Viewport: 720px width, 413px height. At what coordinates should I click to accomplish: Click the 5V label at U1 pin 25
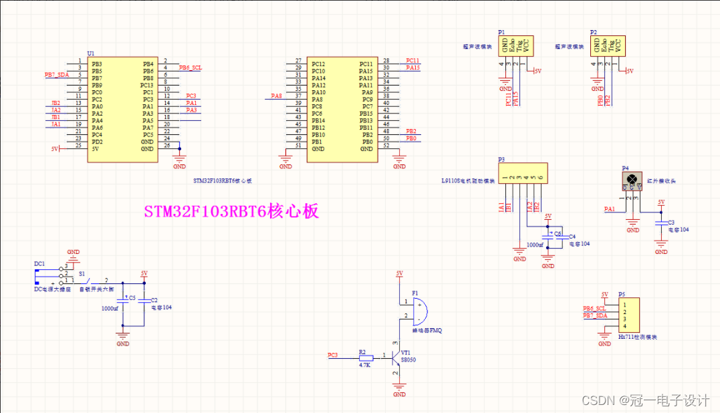tap(55, 149)
